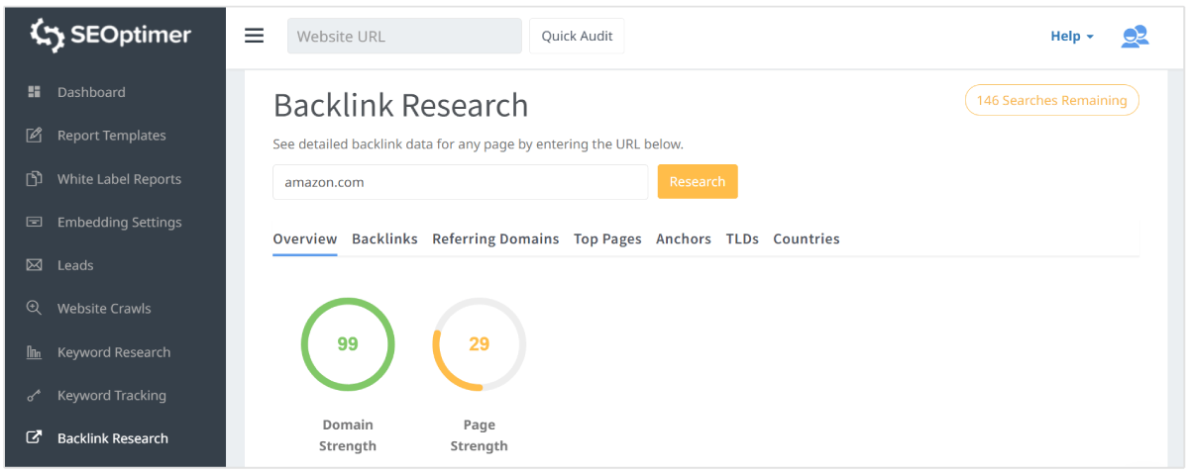View the Anchors tab

tap(684, 238)
